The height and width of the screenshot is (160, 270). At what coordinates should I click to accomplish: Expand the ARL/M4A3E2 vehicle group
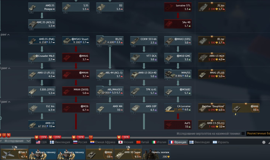(x=110, y=91)
